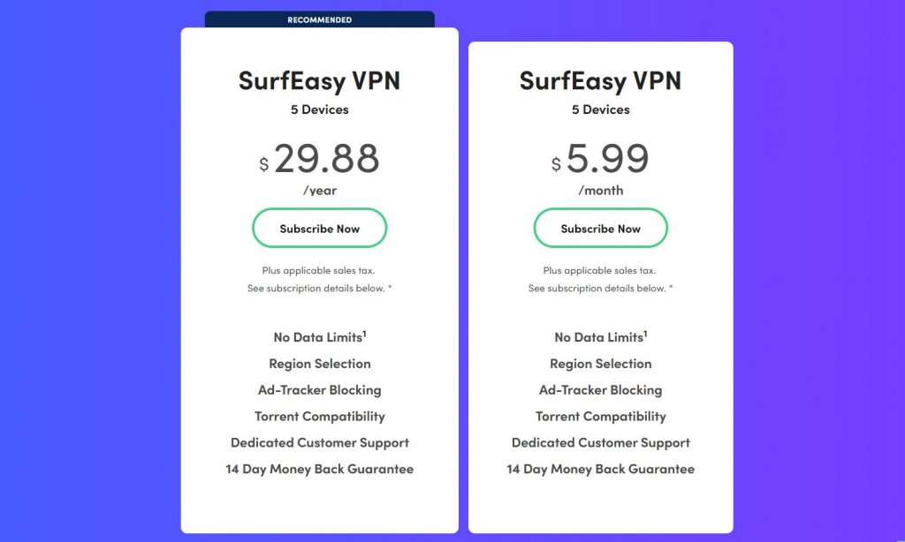
Task: Click the /year billing period label
Action: click(x=320, y=191)
